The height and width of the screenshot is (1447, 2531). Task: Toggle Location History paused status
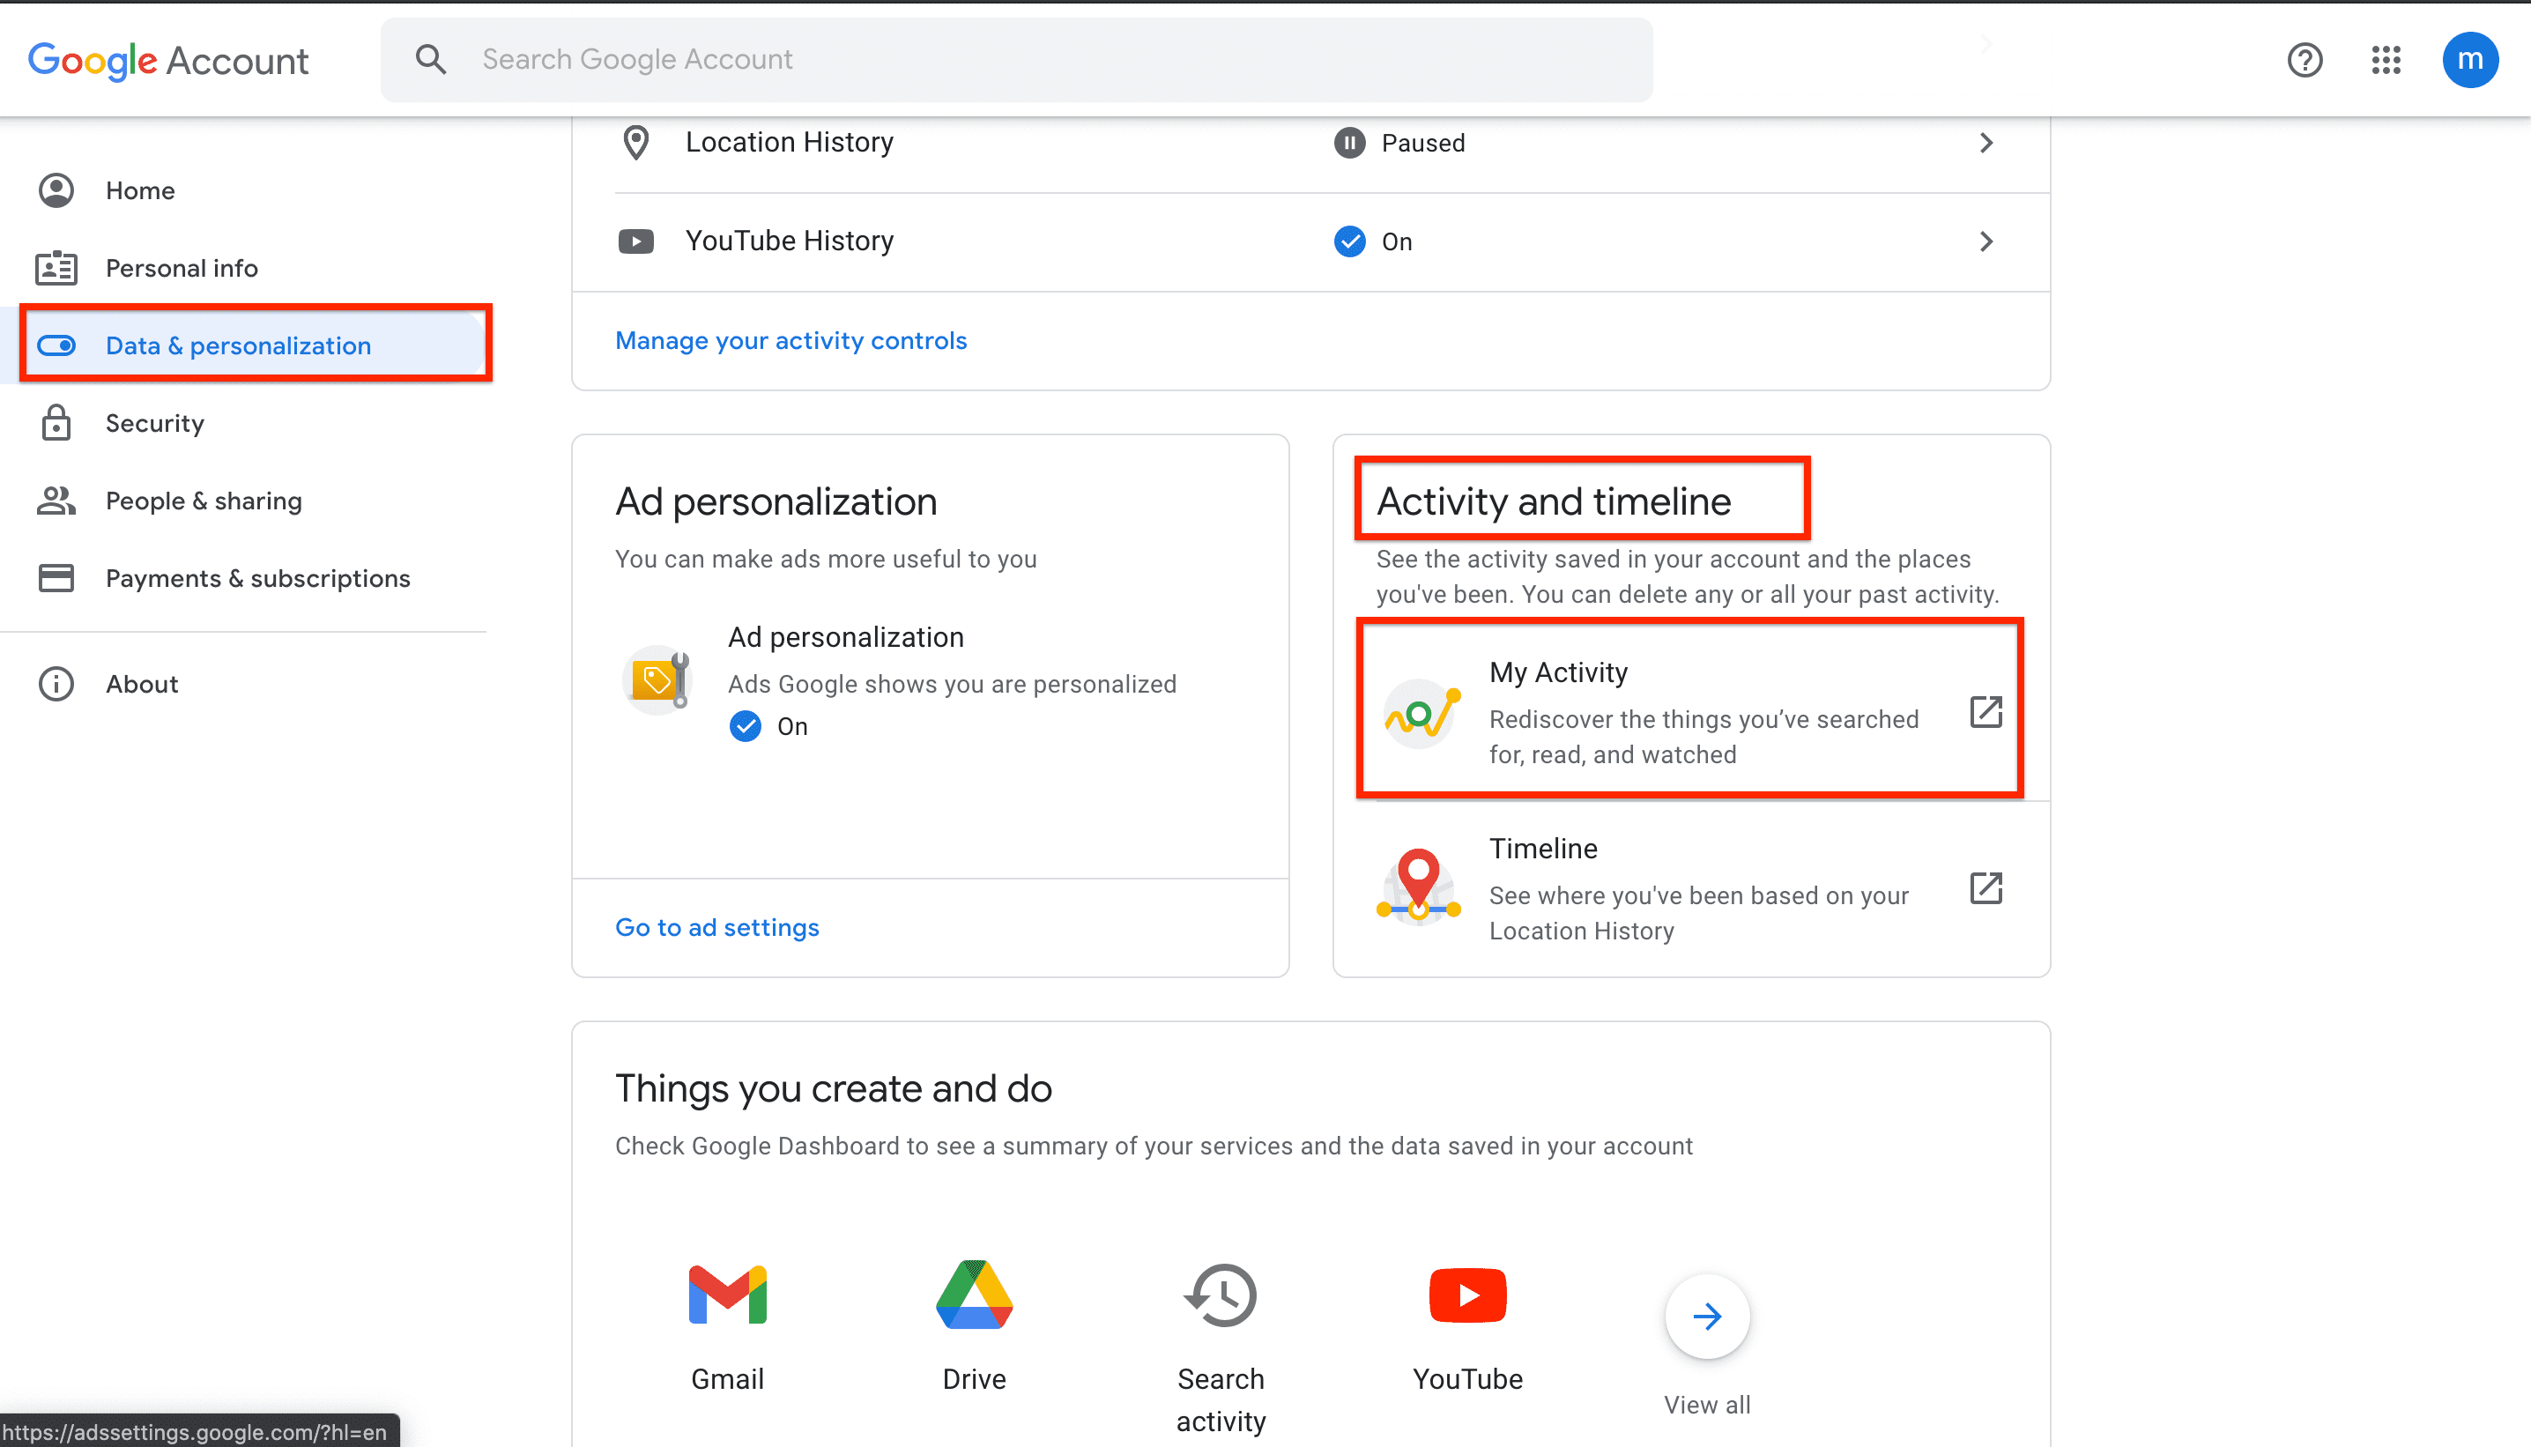1347,143
